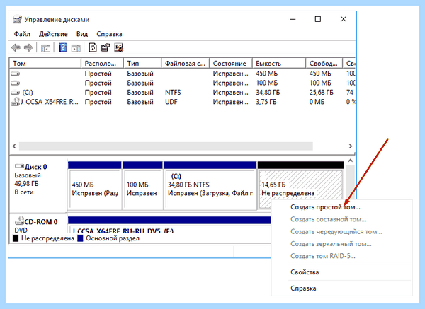425x309 pixels.
Task: Click right arrow of horizontal scrollbar
Action: click(x=351, y=146)
